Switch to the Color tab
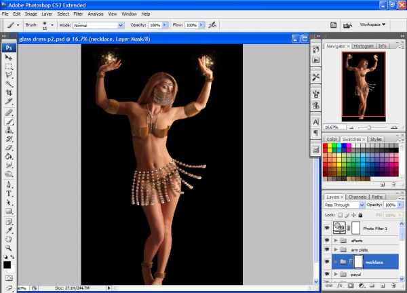407x293 pixels. click(332, 139)
